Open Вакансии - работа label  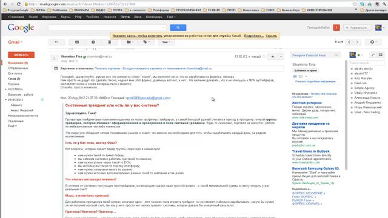coord(21,94)
